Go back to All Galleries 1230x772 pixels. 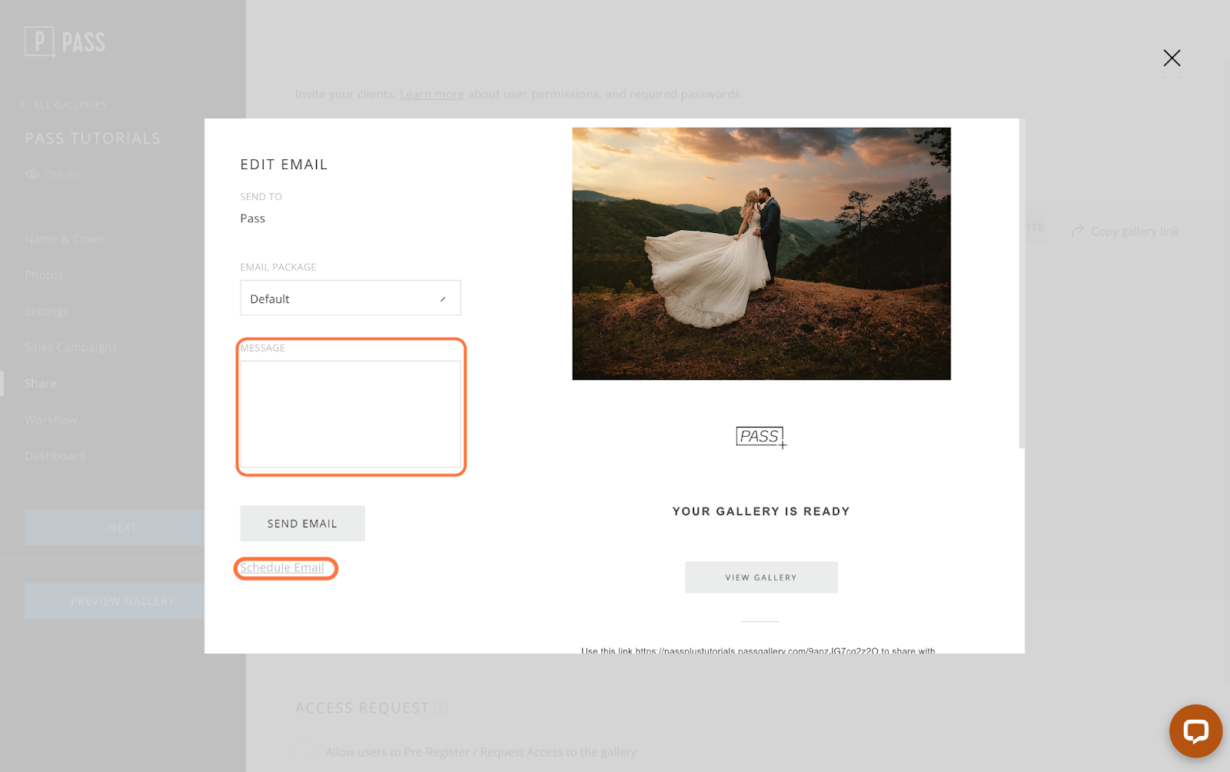point(70,105)
